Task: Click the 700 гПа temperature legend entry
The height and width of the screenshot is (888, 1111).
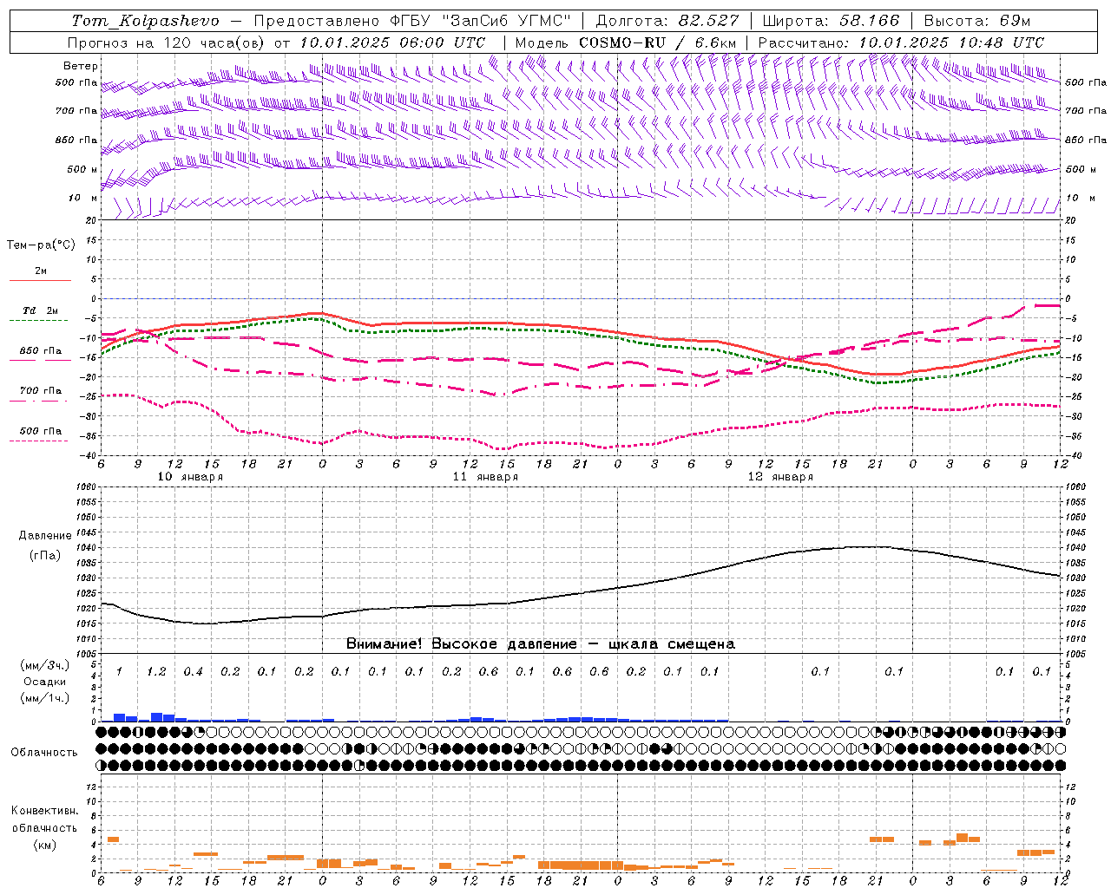Action: (41, 391)
